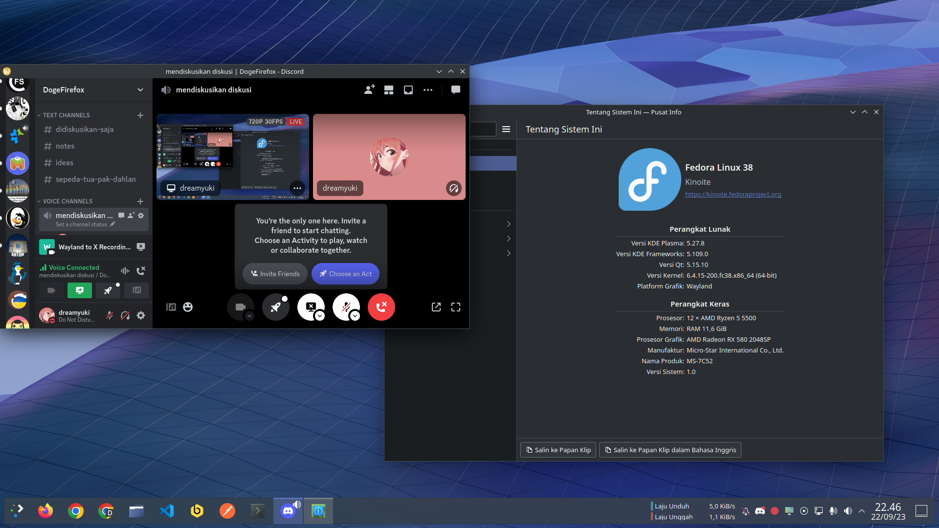
Task: Click the add-friends-to-call icon
Action: click(369, 90)
